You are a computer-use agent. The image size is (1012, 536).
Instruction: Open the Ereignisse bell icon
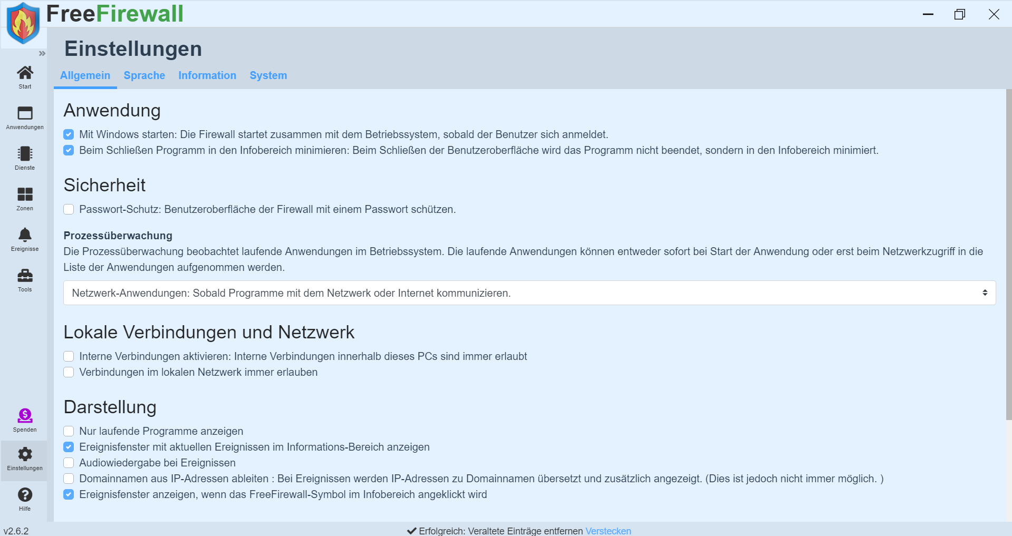(x=25, y=235)
